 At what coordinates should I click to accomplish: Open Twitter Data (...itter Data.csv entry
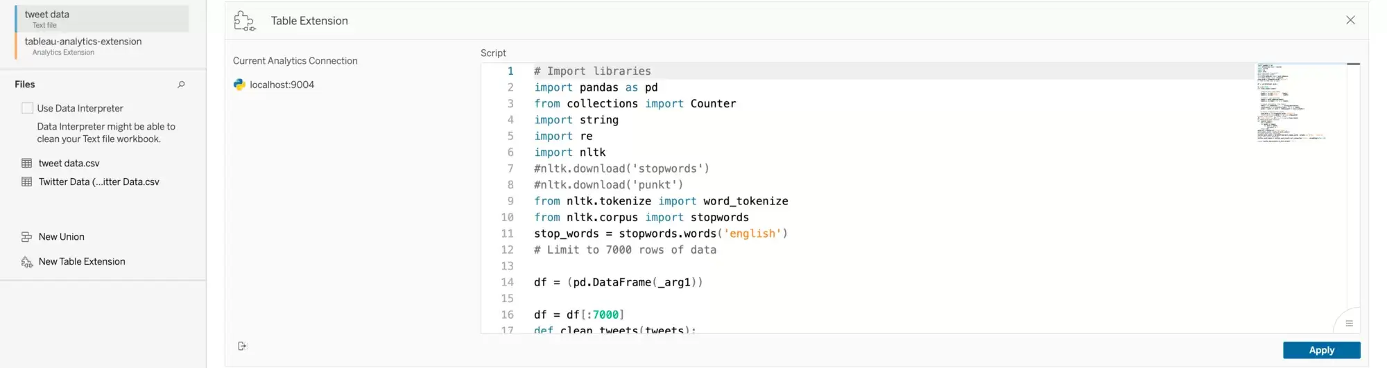99,182
